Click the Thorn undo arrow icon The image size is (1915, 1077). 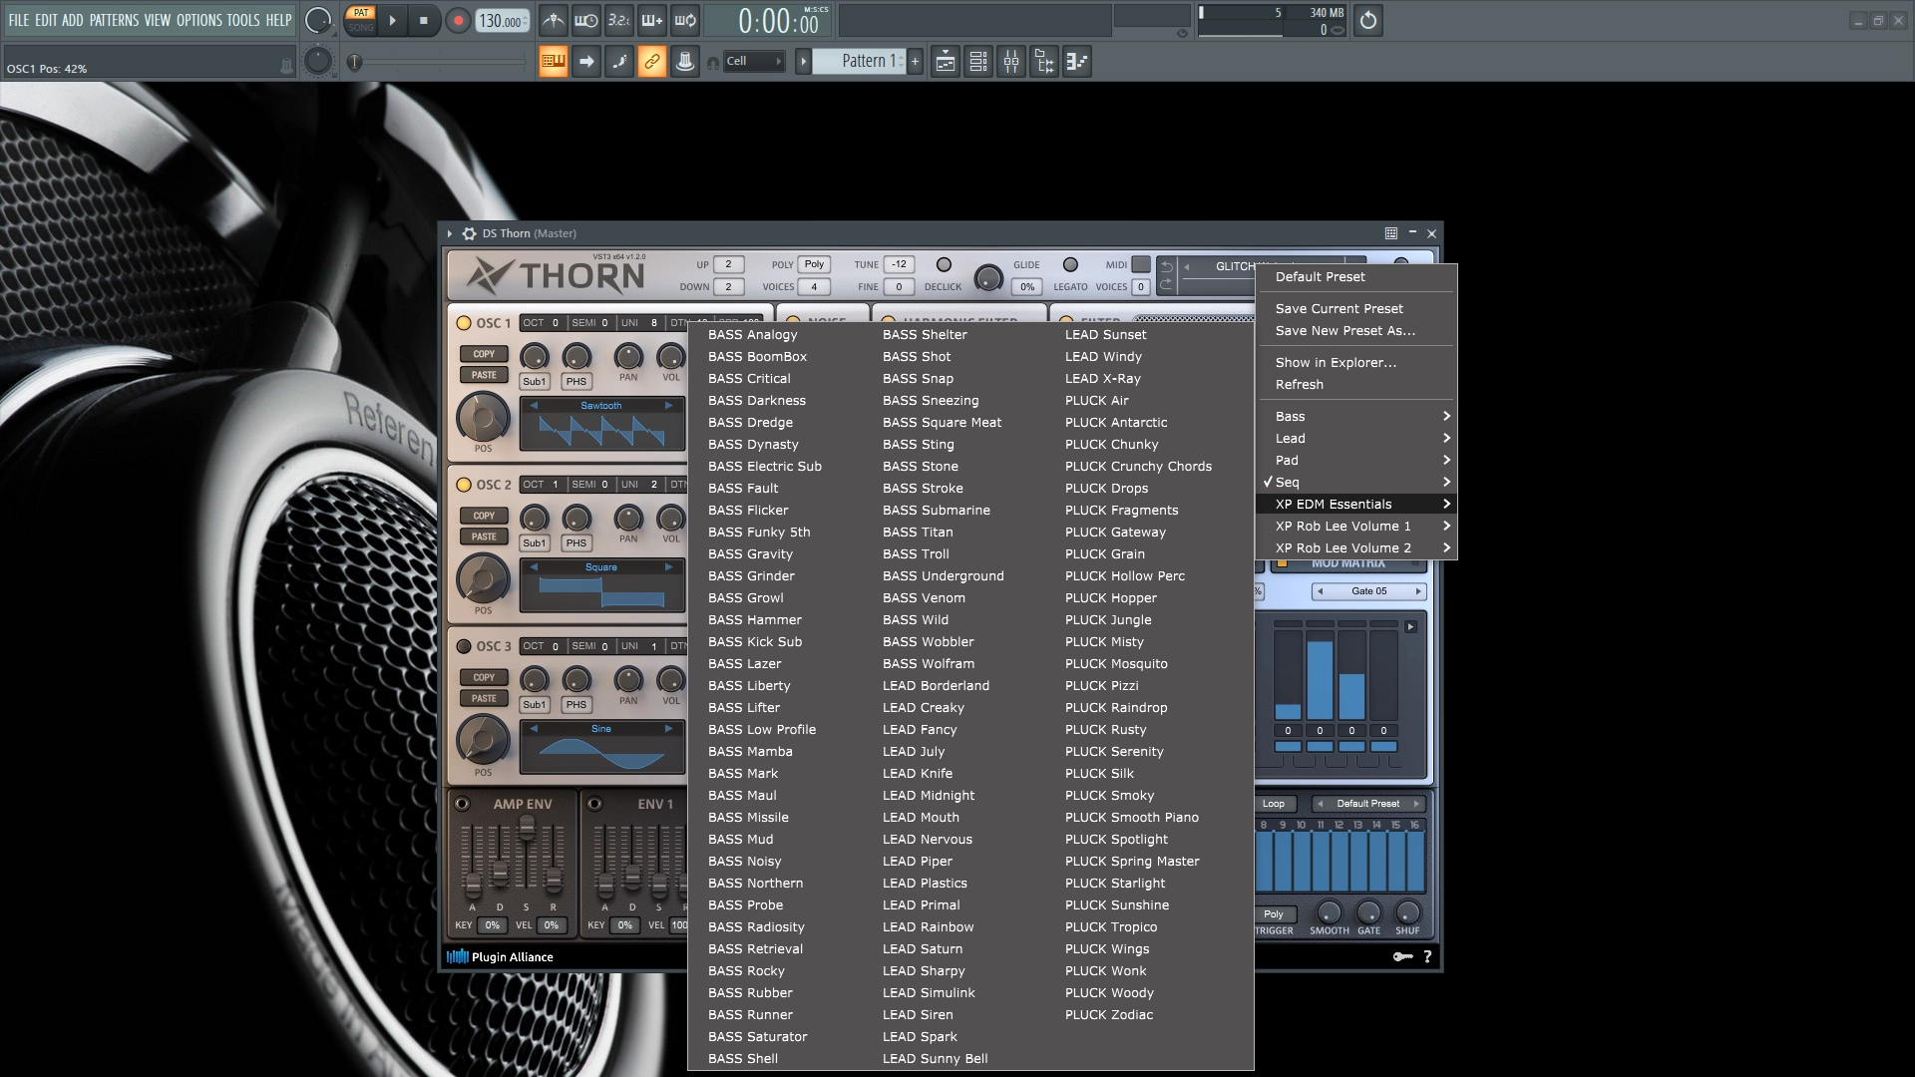pyautogui.click(x=1166, y=267)
